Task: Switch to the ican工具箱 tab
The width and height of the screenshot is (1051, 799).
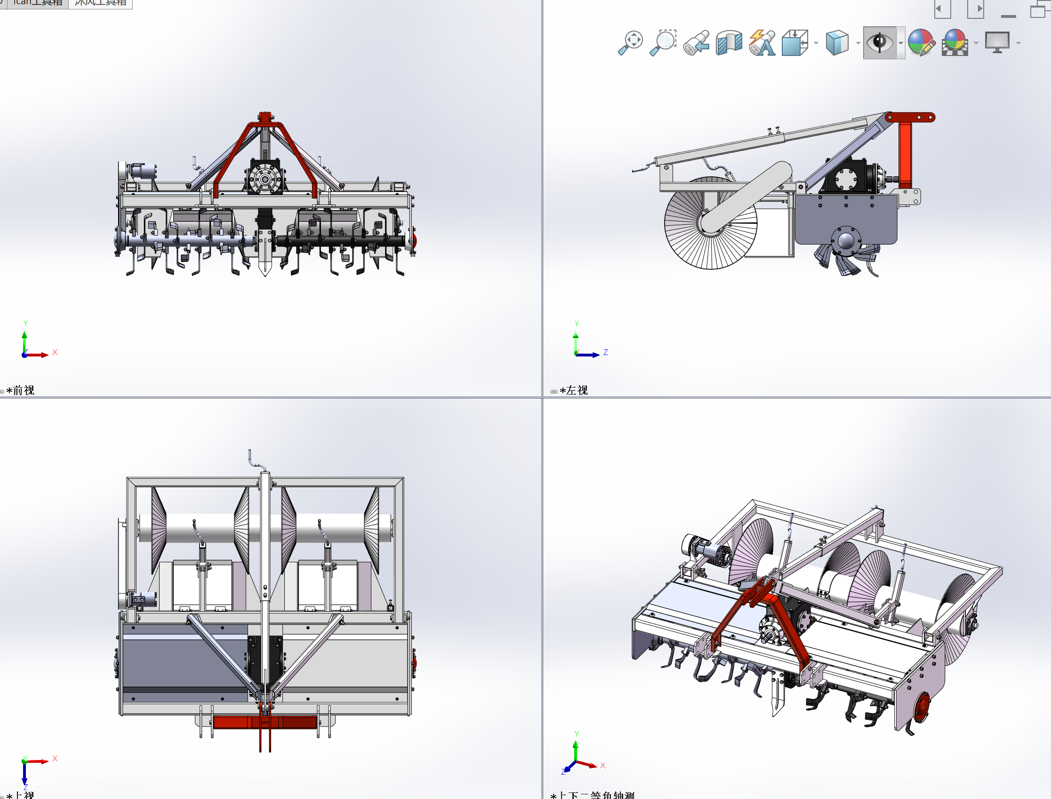Action: pyautogui.click(x=38, y=3)
